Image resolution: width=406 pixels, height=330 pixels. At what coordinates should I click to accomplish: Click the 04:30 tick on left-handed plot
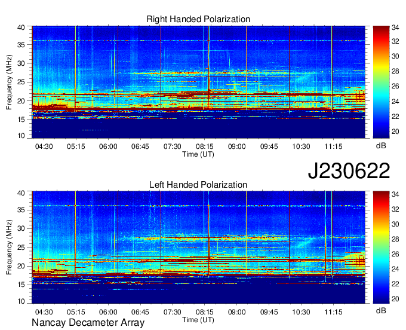click(x=44, y=312)
